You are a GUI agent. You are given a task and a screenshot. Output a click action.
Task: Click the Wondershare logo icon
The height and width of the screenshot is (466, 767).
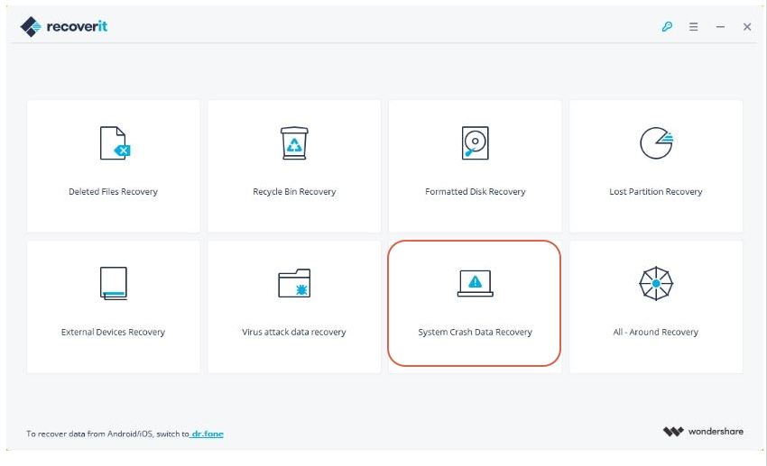pyautogui.click(x=673, y=432)
